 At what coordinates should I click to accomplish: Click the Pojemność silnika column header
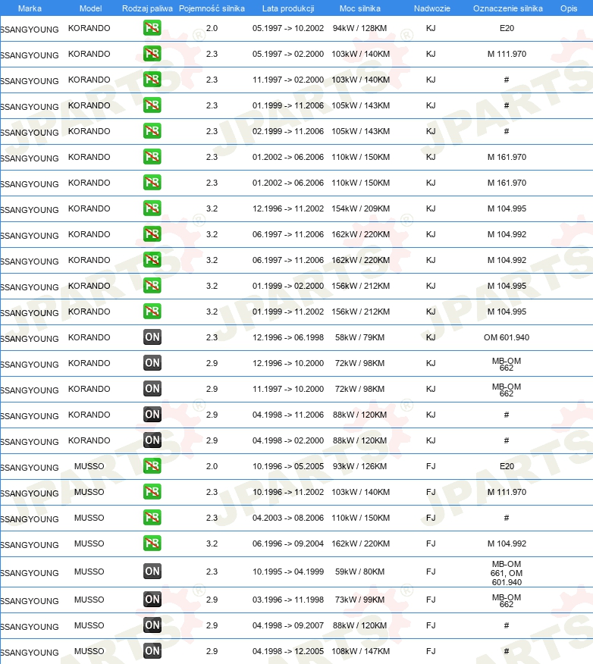(212, 8)
